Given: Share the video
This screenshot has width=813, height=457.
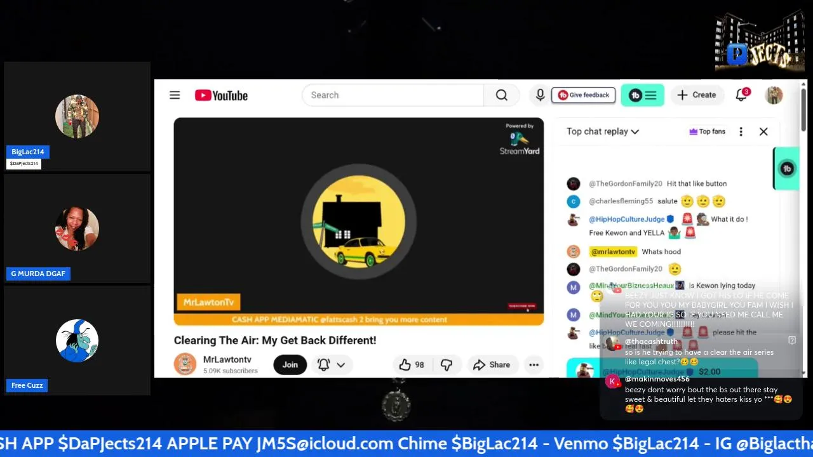Looking at the screenshot, I should [491, 364].
